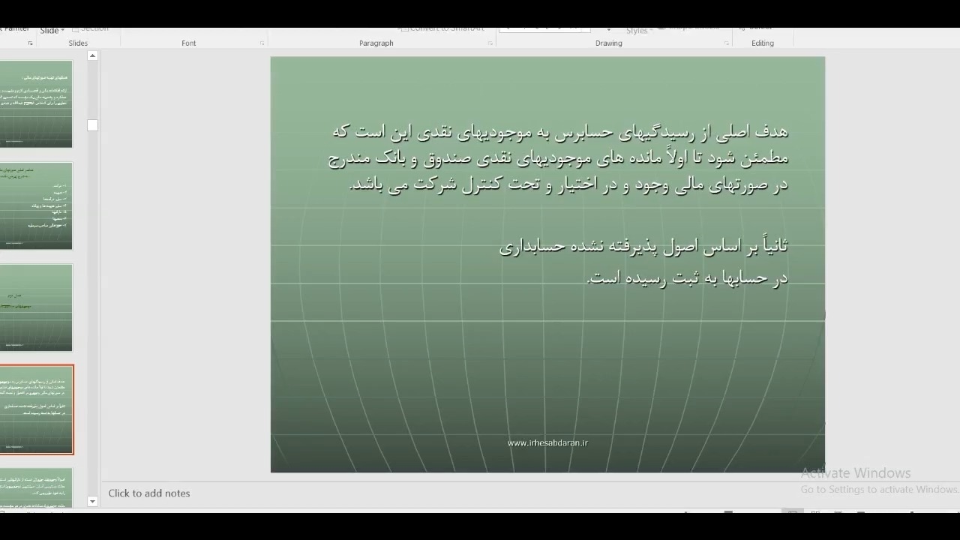Image resolution: width=960 pixels, height=540 pixels.
Task: Click the thumbnail pane scroll down arrow
Action: [92, 501]
